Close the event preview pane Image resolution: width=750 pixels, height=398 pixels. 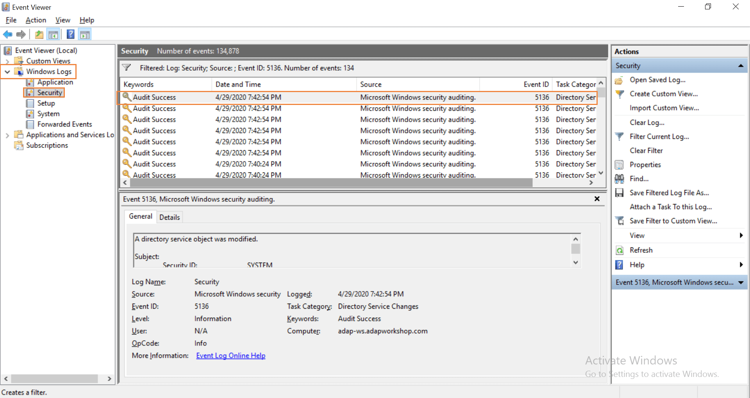(597, 199)
